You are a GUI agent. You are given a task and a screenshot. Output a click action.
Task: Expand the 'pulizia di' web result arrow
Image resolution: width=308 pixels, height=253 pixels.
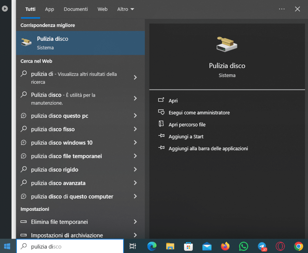point(135,77)
